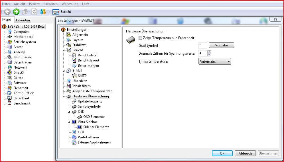Click the Abbruch button

(245, 153)
